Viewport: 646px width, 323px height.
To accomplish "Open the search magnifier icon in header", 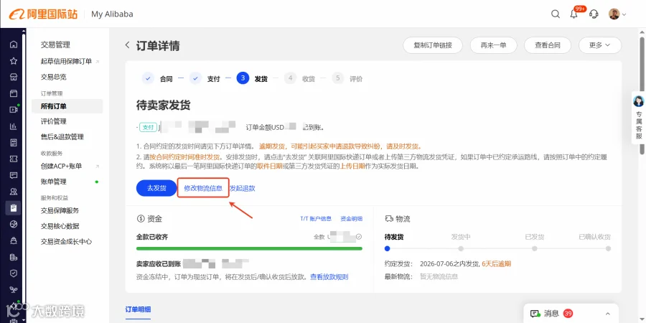I will 556,14.
